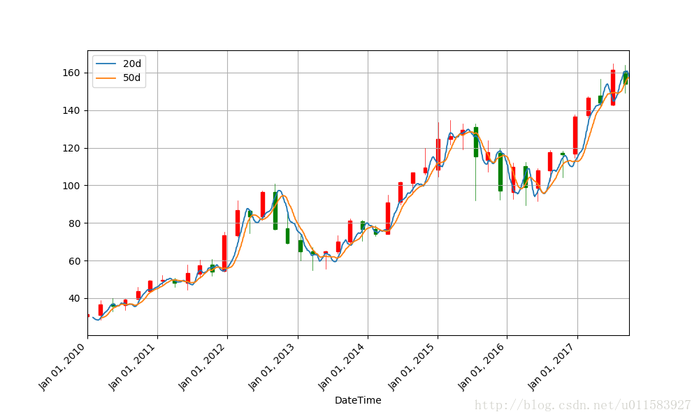699x419 pixels.
Task: Click the red candlestick just before 2012
Action: coord(224,253)
